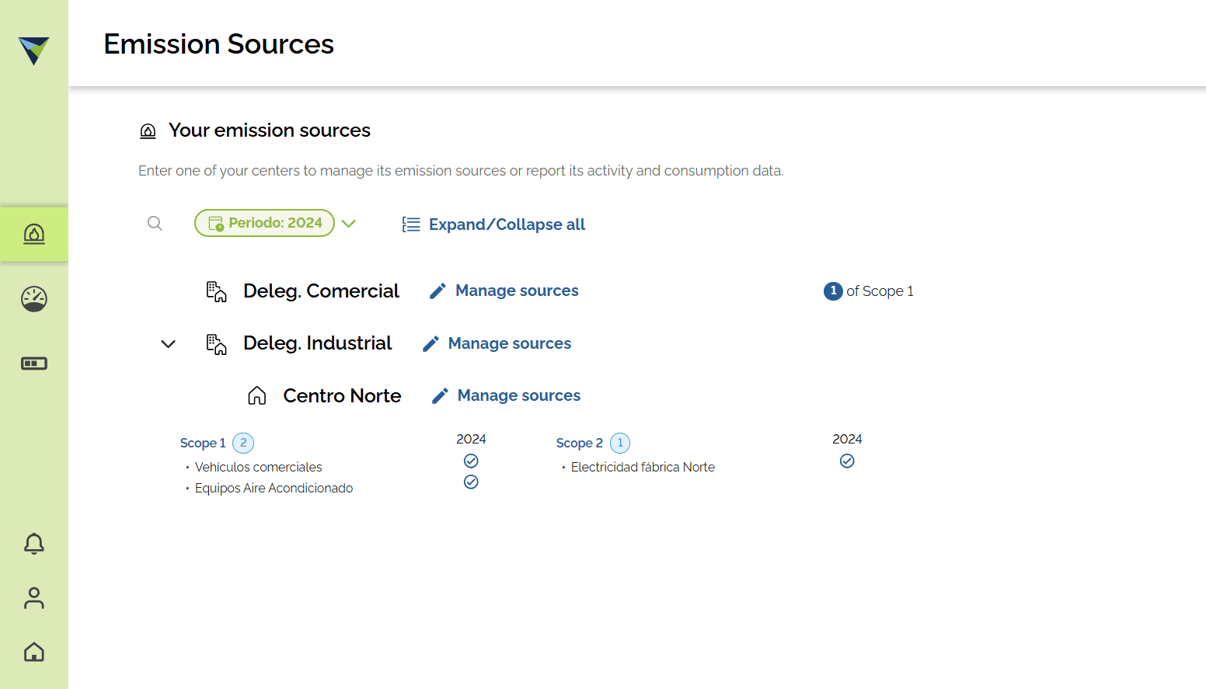This screenshot has width=1206, height=689.
Task: Click the green chevron next to Periodo
Action: click(x=349, y=224)
